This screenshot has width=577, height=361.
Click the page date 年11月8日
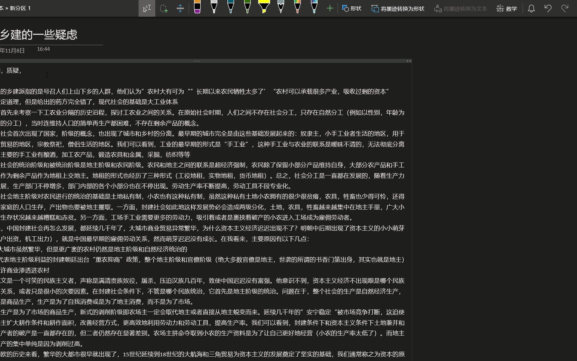12,50
